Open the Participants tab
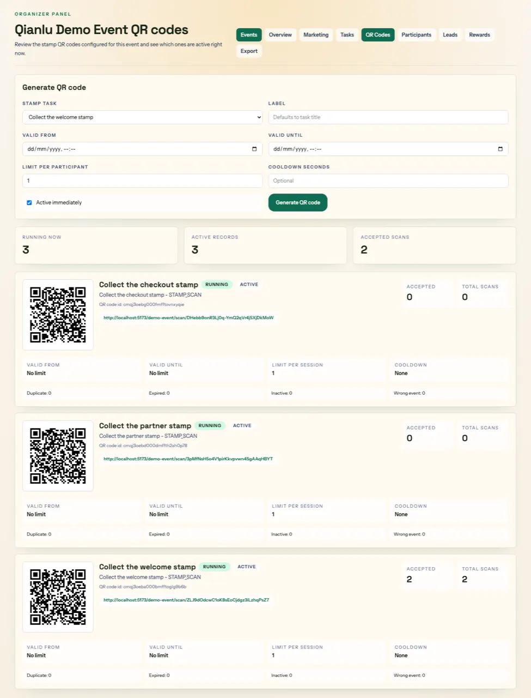 coord(416,35)
